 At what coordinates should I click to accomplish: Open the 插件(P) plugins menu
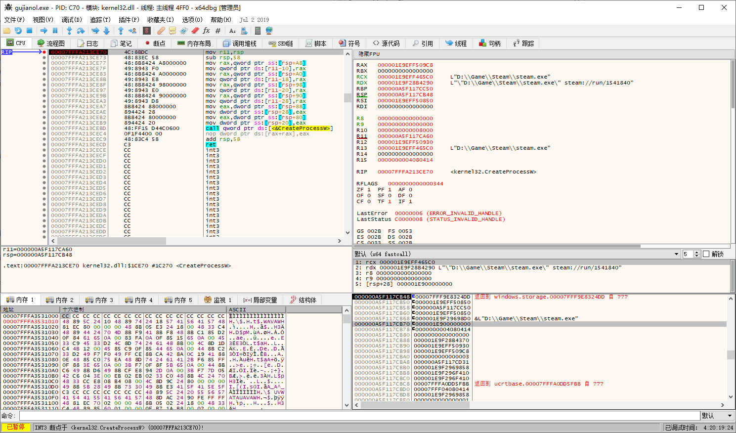click(129, 19)
